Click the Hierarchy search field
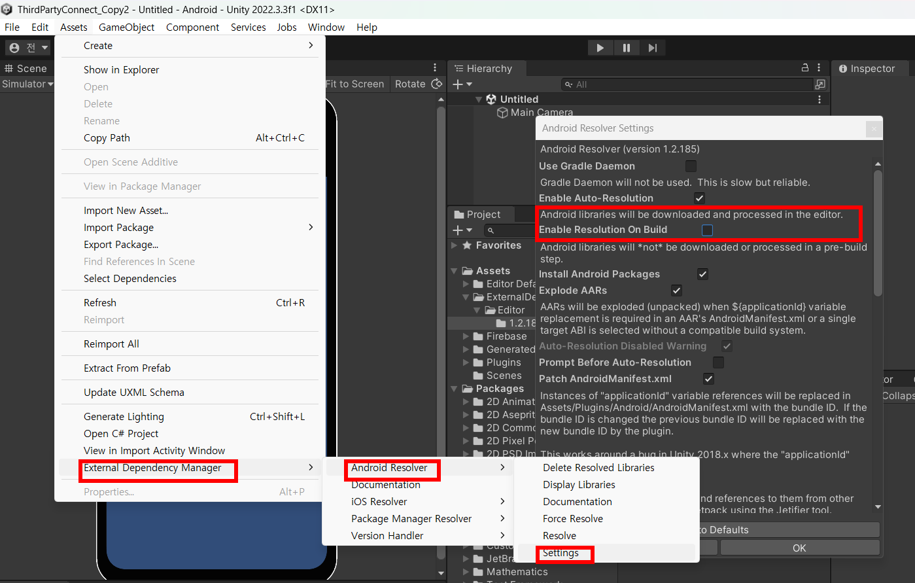 tap(687, 84)
